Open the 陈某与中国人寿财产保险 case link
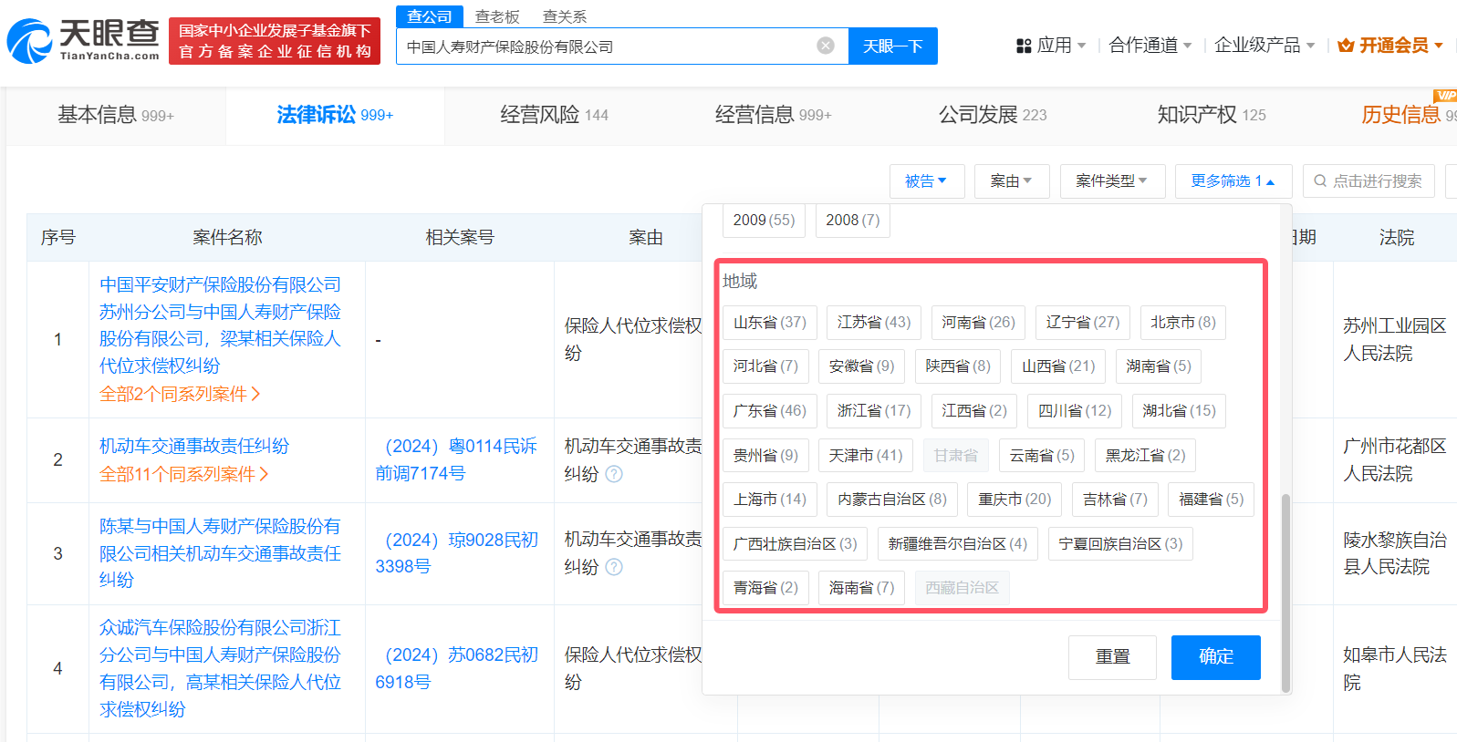The width and height of the screenshot is (1457, 742). [220, 553]
